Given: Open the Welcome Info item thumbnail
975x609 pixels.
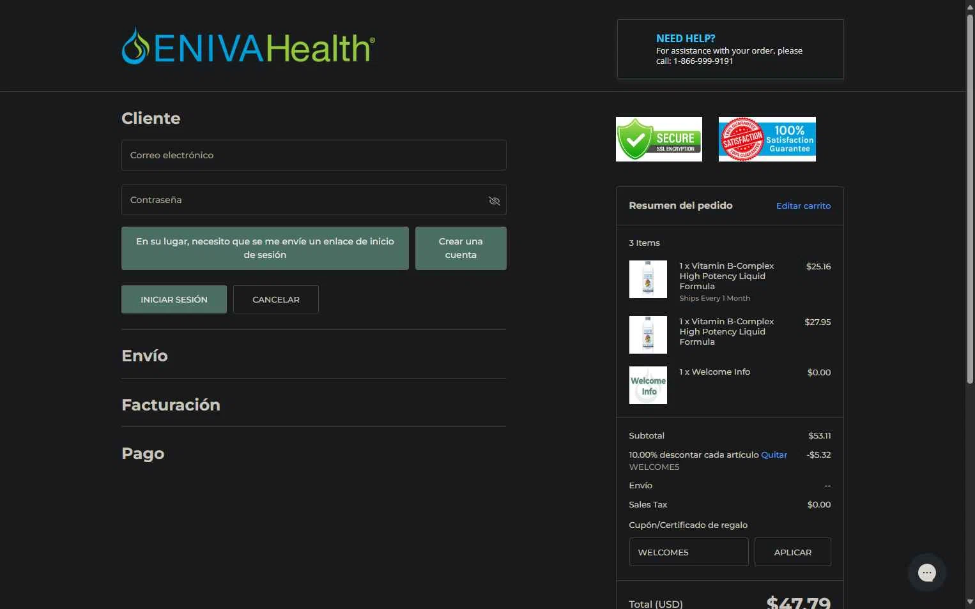Looking at the screenshot, I should click(648, 385).
